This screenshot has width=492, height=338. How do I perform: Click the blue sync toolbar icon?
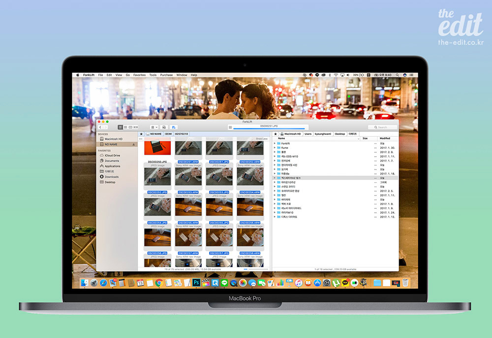[174, 127]
